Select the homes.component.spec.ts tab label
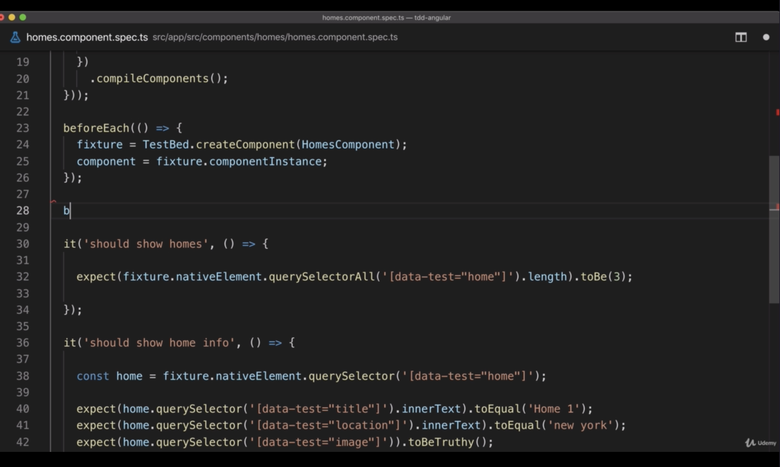The image size is (780, 467). point(87,37)
